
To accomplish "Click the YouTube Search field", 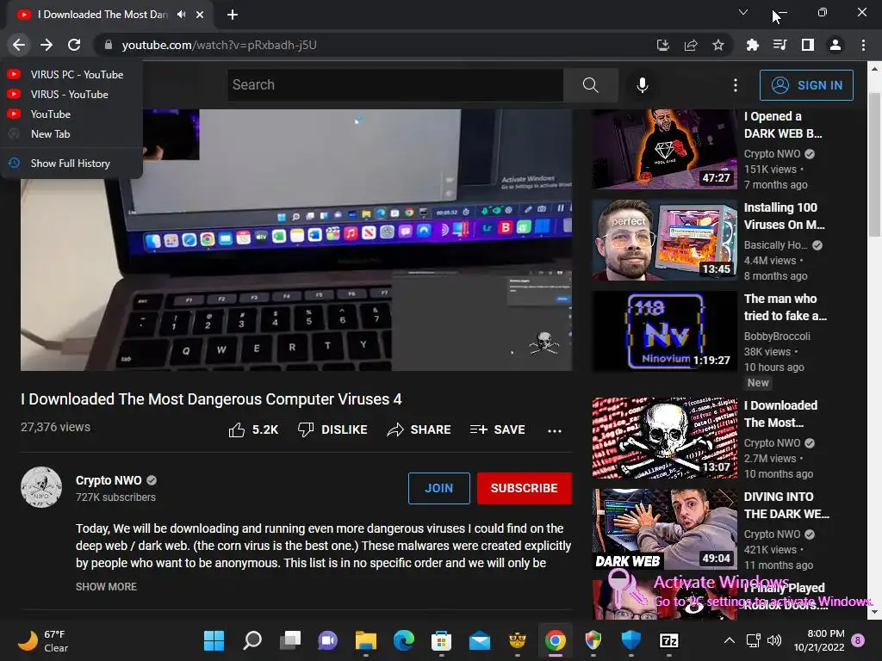I will pyautogui.click(x=394, y=85).
